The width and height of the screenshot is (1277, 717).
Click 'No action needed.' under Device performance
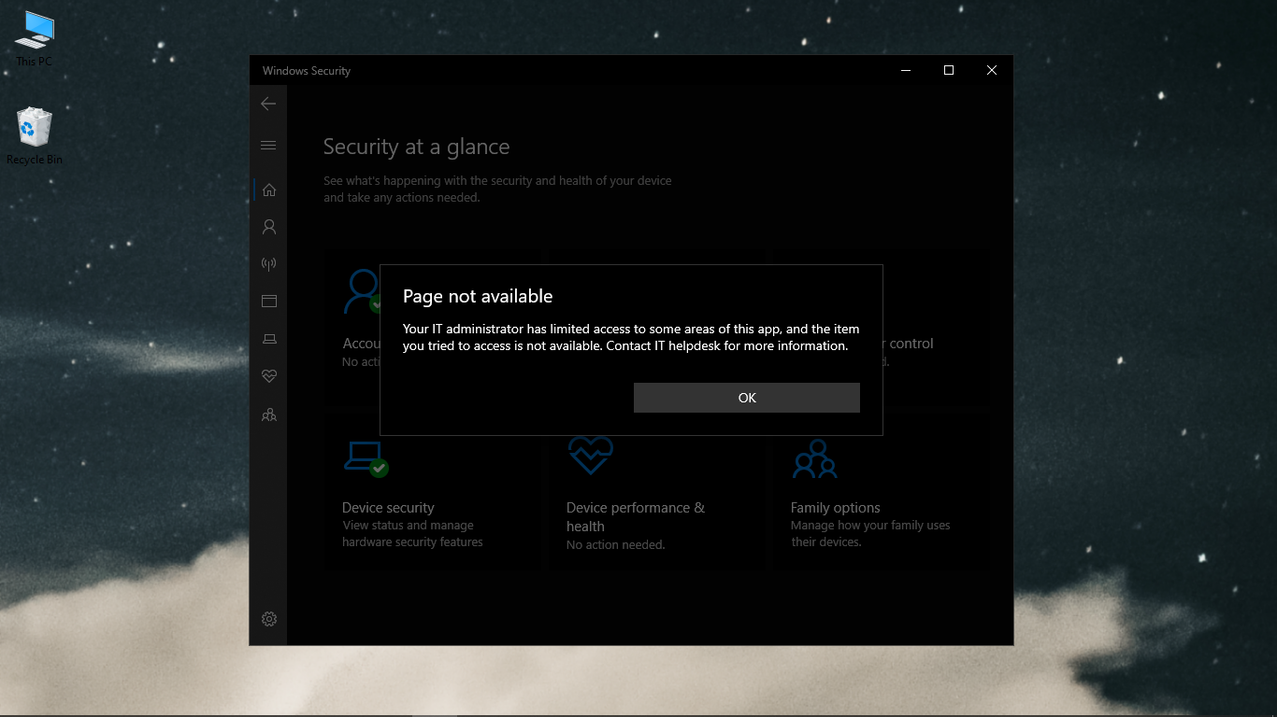click(x=615, y=544)
